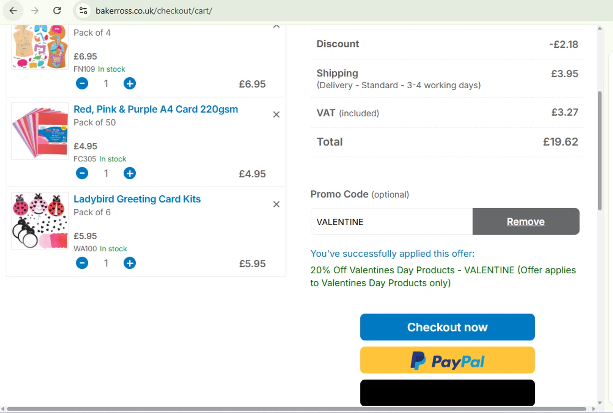Remove Red, Pink & Purple A4 Card from cart

(x=276, y=115)
